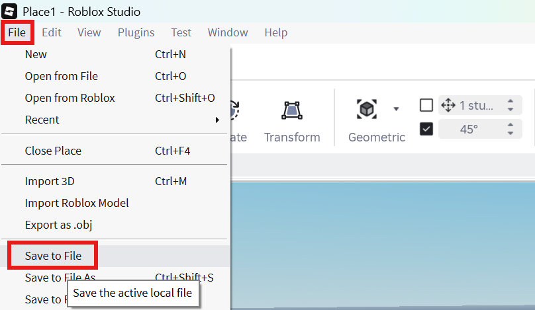The height and width of the screenshot is (310, 535).
Task: Click the Geometric mode cube icon
Action: [367, 108]
